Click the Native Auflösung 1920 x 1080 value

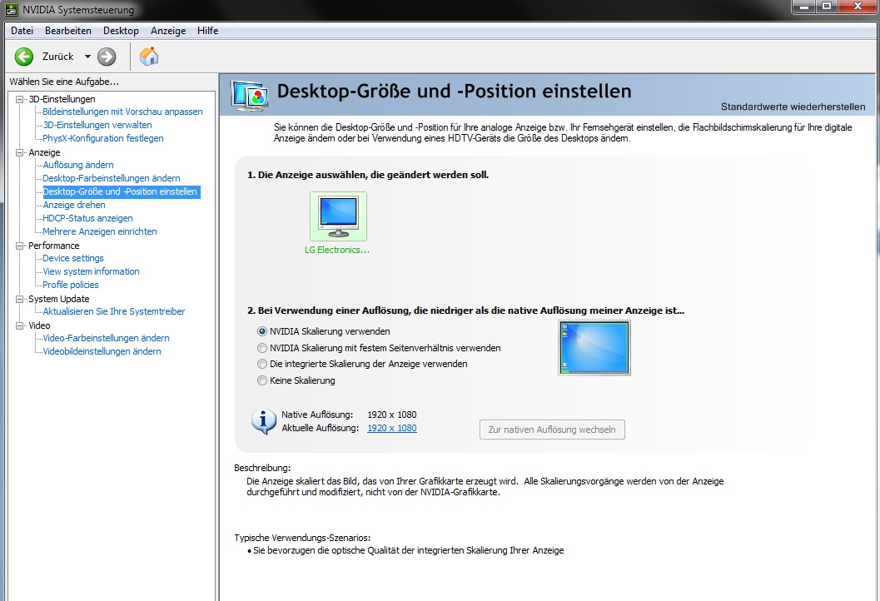pyautogui.click(x=392, y=415)
